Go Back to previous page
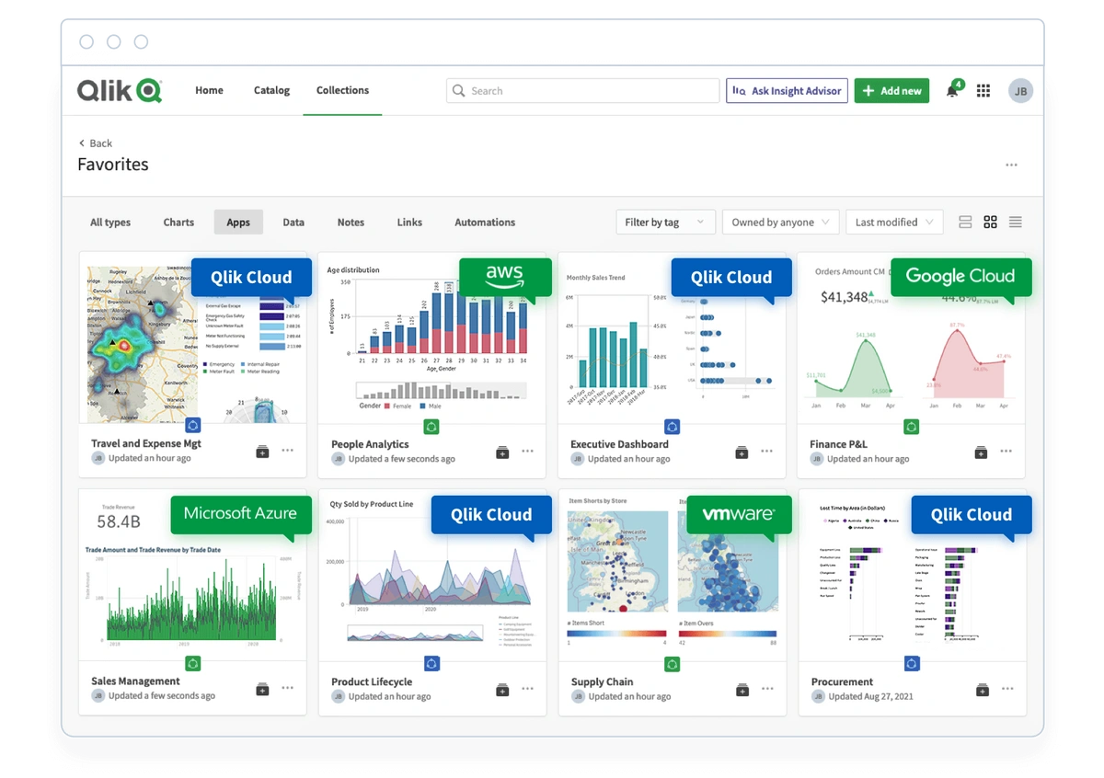 pyautogui.click(x=96, y=143)
